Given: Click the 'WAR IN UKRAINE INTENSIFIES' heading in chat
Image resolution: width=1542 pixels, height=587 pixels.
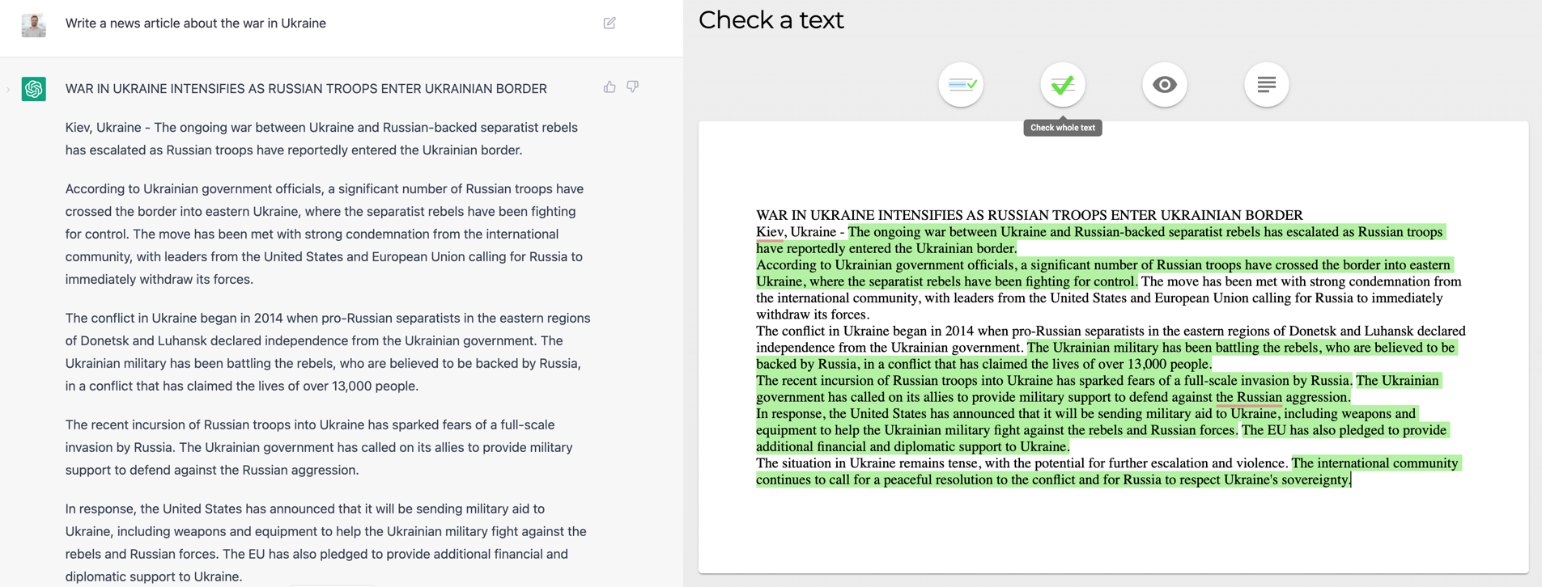Looking at the screenshot, I should (306, 89).
